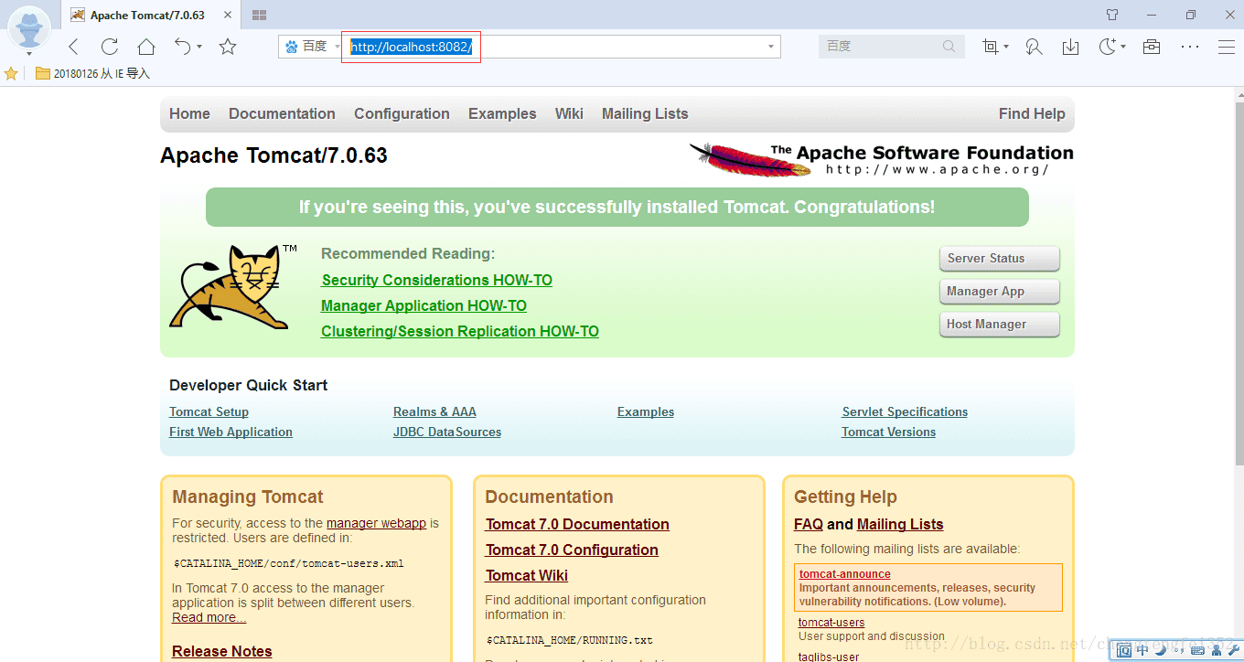Click the undo closed tab arrow icon
Image resolution: width=1244 pixels, height=662 pixels.
coord(183,46)
